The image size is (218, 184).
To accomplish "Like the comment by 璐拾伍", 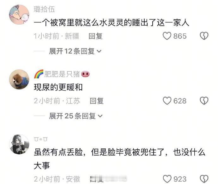I will click(x=167, y=36).
